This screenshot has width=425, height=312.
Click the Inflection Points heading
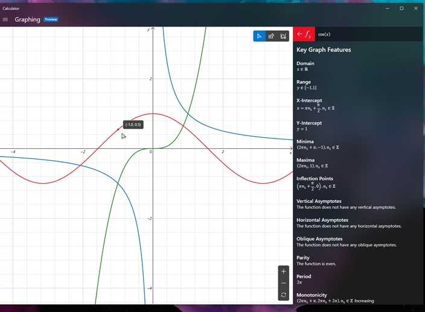click(315, 178)
